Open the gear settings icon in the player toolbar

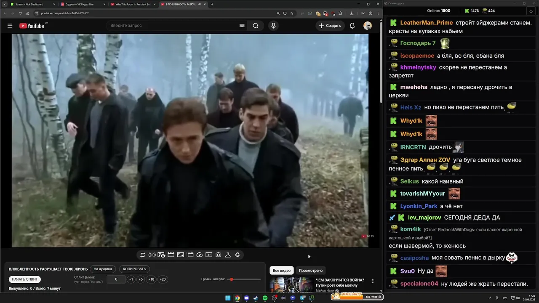(237, 255)
